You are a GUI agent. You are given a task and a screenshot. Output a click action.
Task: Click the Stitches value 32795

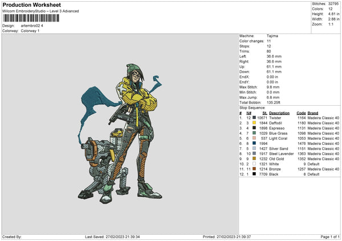(x=333, y=4)
